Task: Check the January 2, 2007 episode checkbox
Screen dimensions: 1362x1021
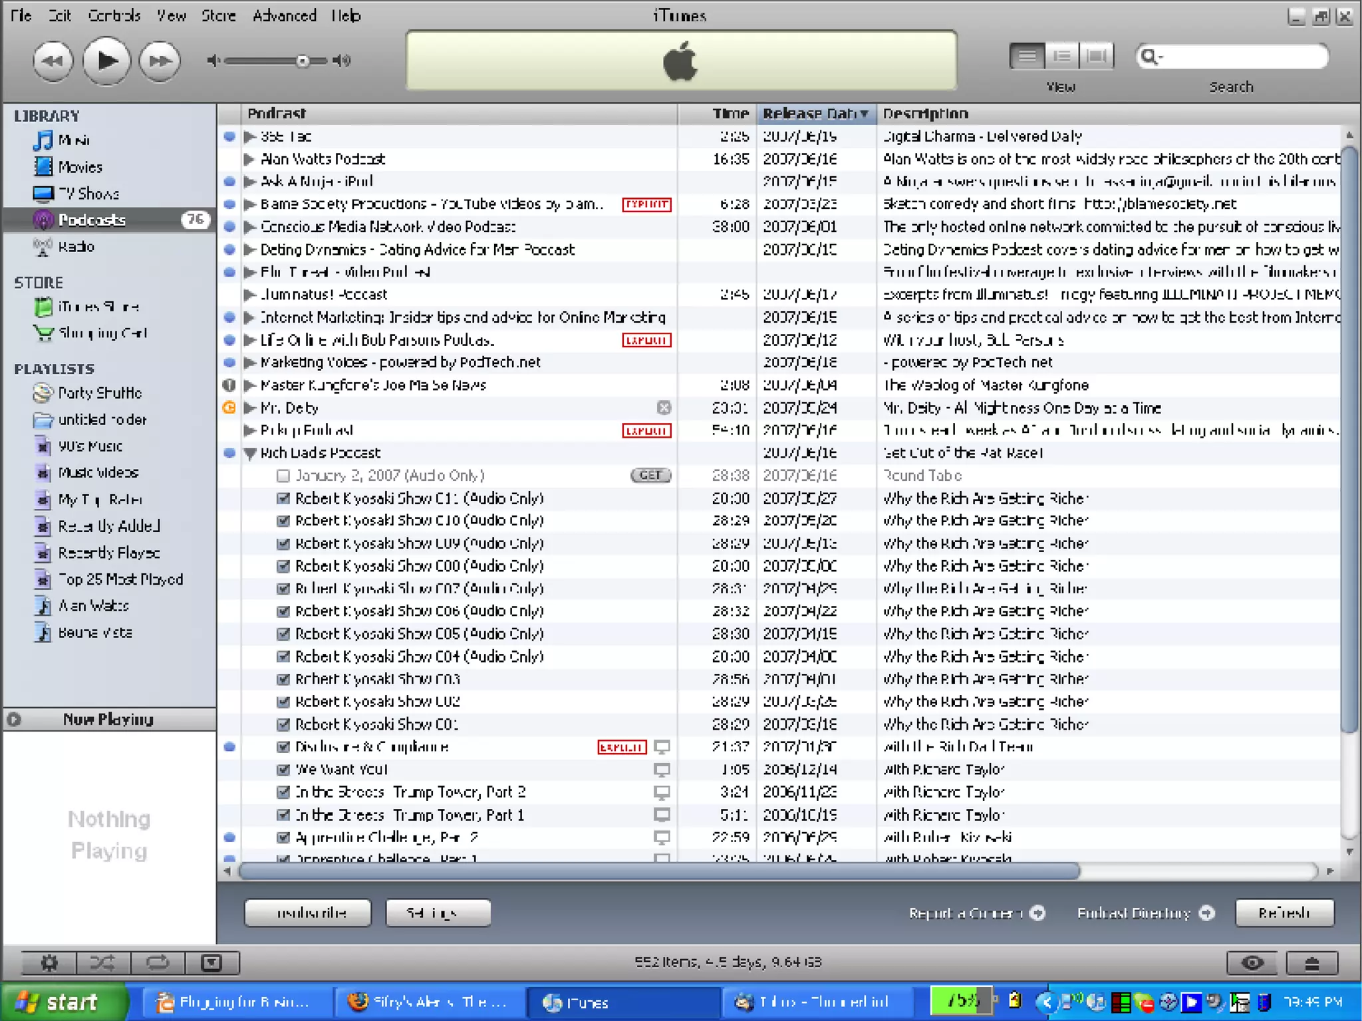Action: click(x=283, y=476)
